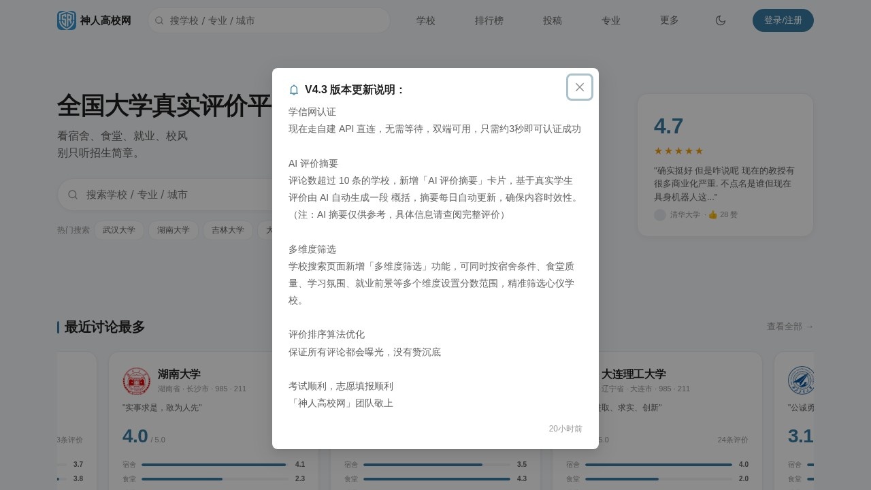Click the AI 评价摘要 heading in the dialog

coord(313,163)
